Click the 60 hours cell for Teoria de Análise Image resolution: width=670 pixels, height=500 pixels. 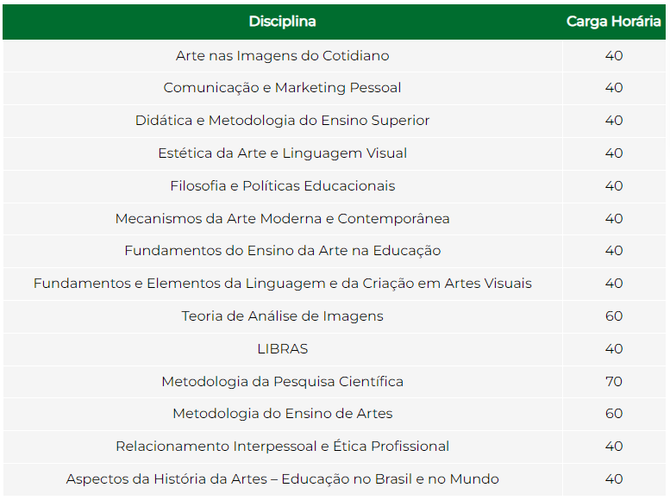tap(614, 316)
